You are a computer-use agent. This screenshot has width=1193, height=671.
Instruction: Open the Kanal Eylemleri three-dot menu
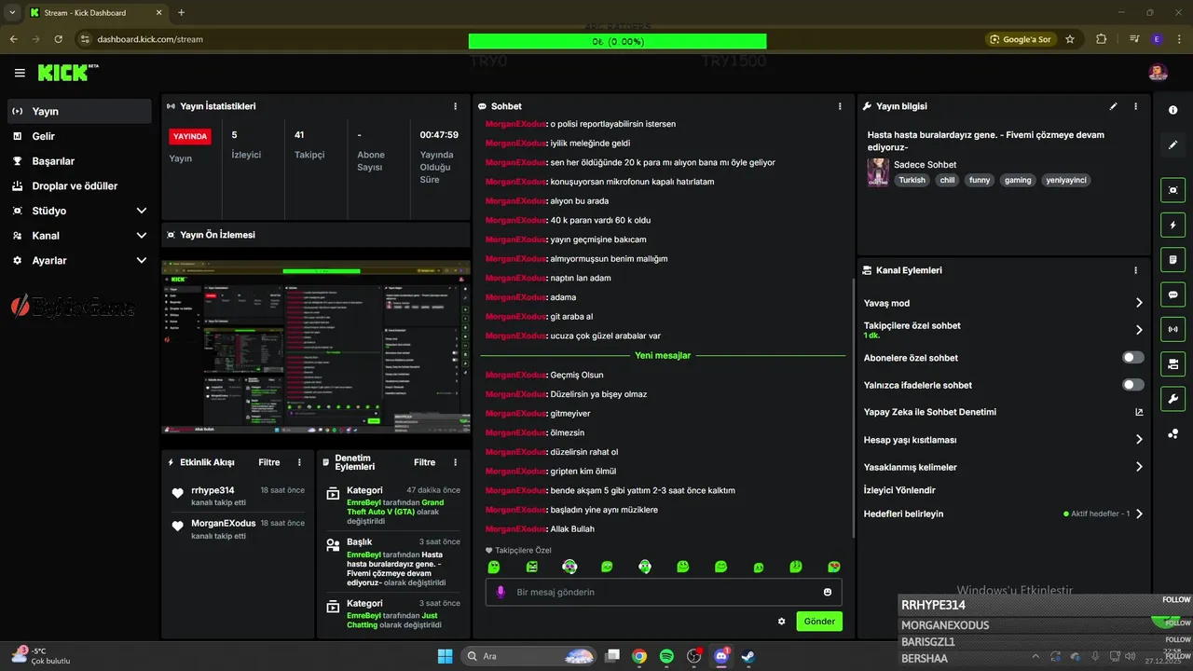[1135, 270]
